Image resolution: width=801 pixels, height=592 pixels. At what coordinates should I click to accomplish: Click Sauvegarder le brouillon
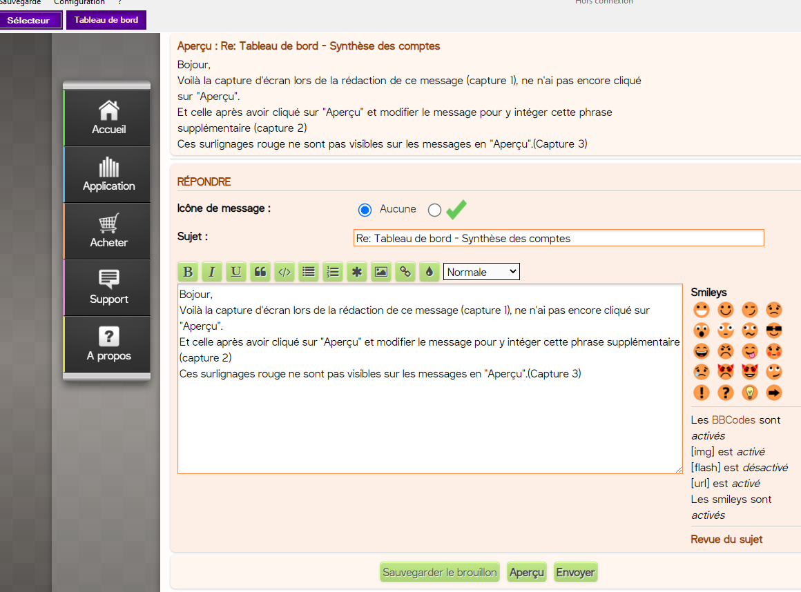[x=440, y=572]
